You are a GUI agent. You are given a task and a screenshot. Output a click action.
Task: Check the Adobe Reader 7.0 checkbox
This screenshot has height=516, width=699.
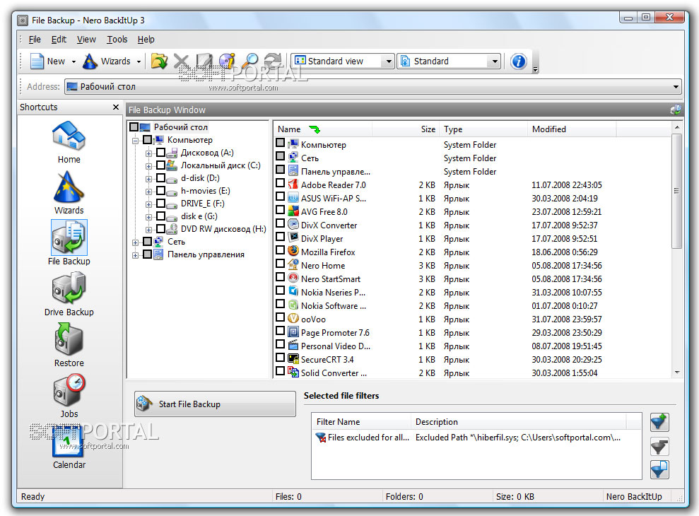click(280, 183)
